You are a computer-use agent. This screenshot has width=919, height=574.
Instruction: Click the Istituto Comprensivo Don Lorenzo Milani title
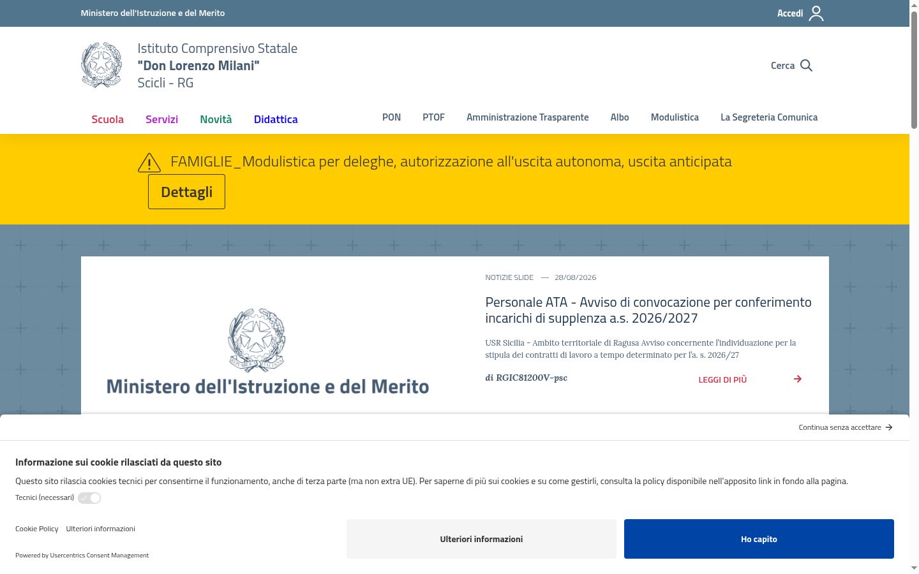[217, 66]
